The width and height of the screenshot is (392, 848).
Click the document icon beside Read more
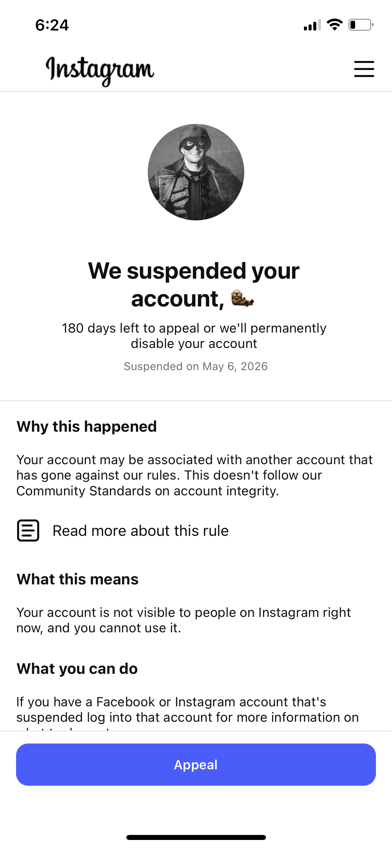(28, 531)
